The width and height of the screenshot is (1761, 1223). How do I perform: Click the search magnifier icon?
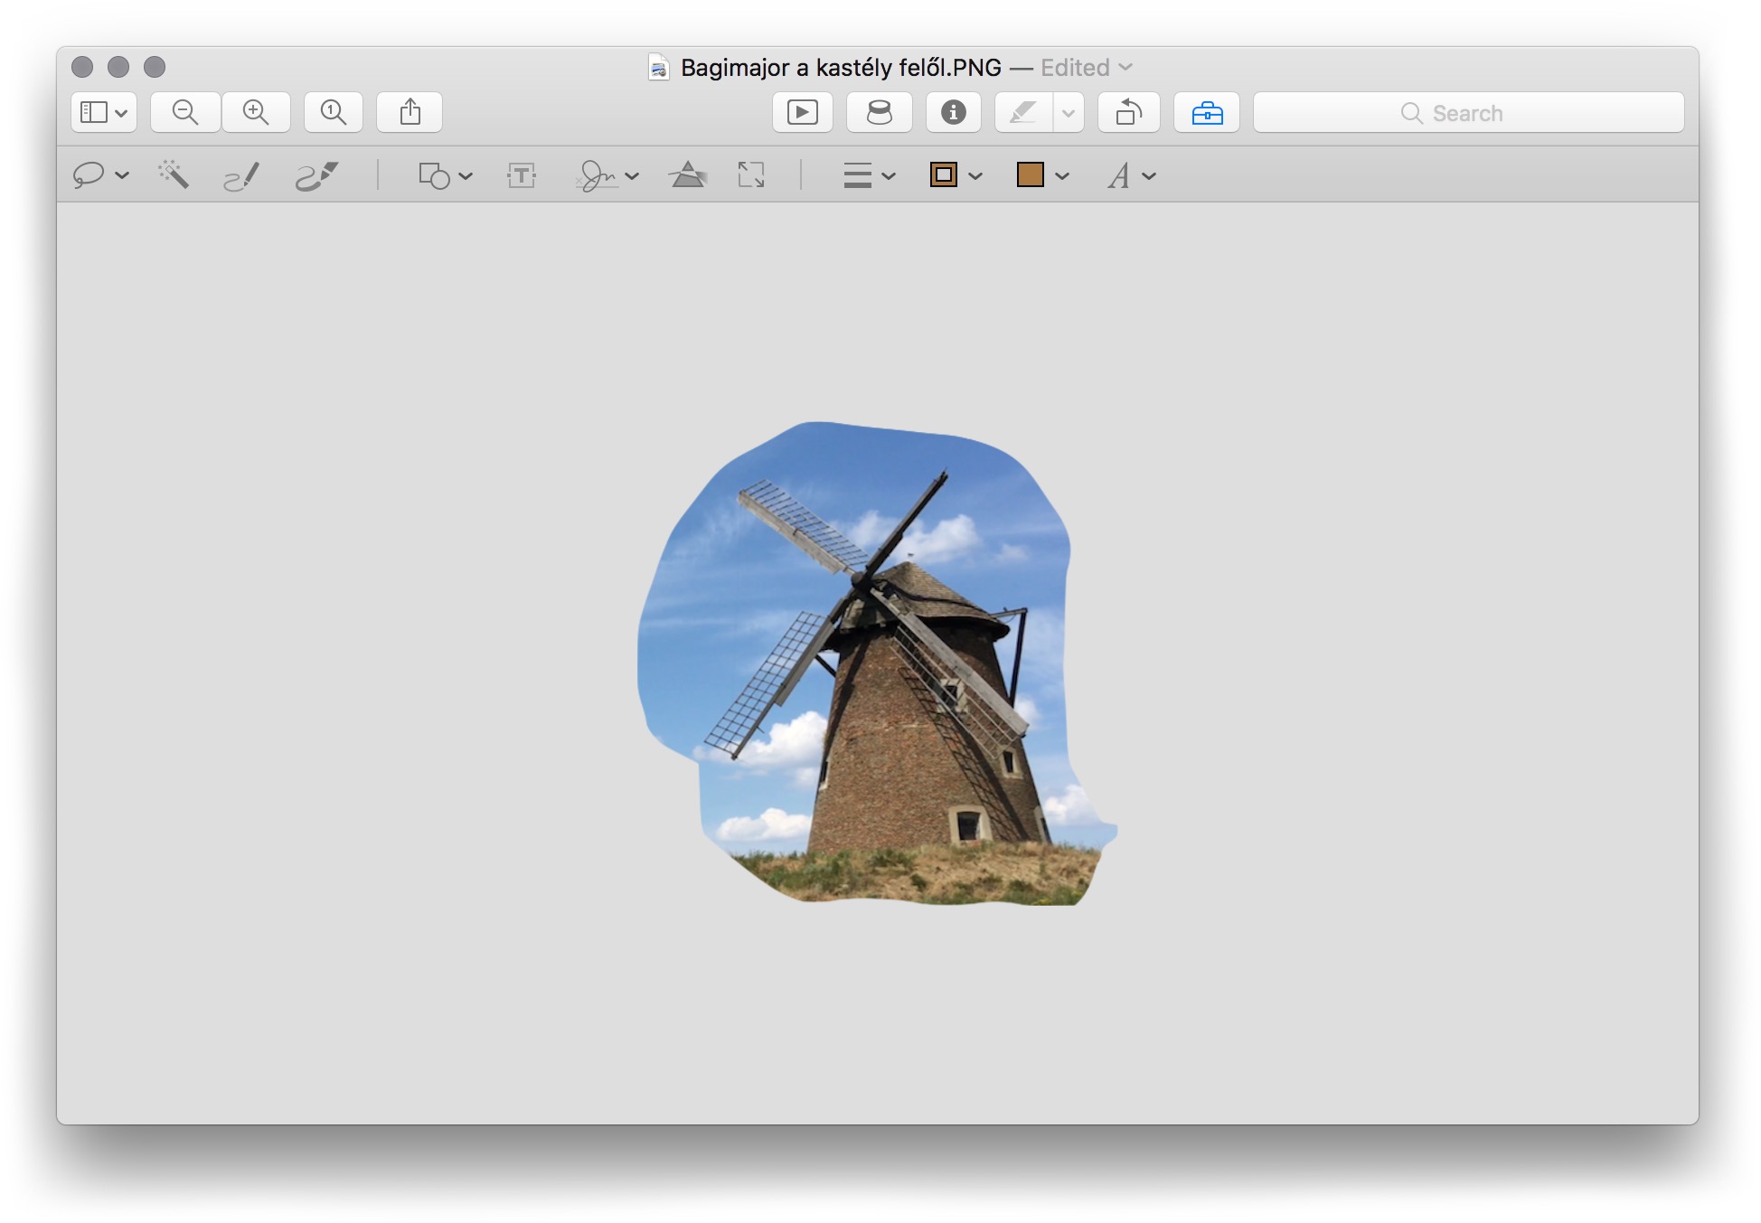point(1411,113)
